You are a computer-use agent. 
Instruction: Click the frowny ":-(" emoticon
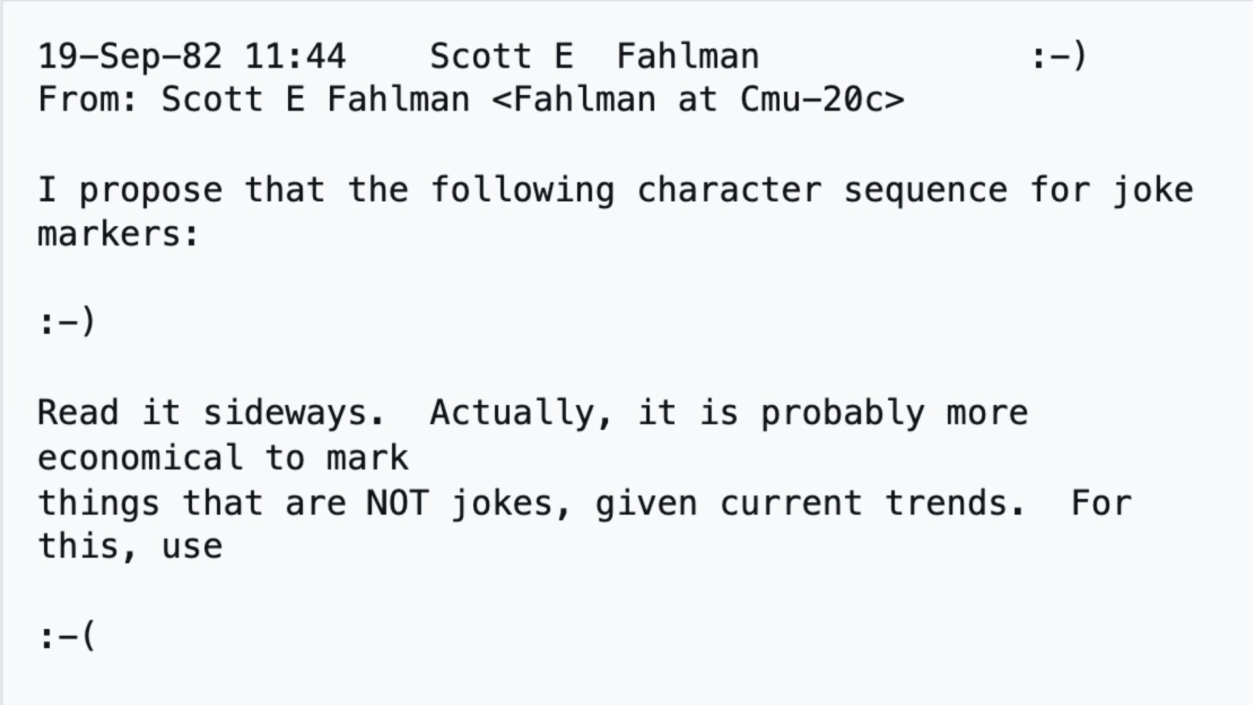67,636
